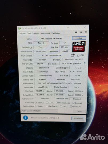This screenshot has height=144, width=108.
Task: Click the Subvendor value ASRock
Action: [x=42, y=60]
